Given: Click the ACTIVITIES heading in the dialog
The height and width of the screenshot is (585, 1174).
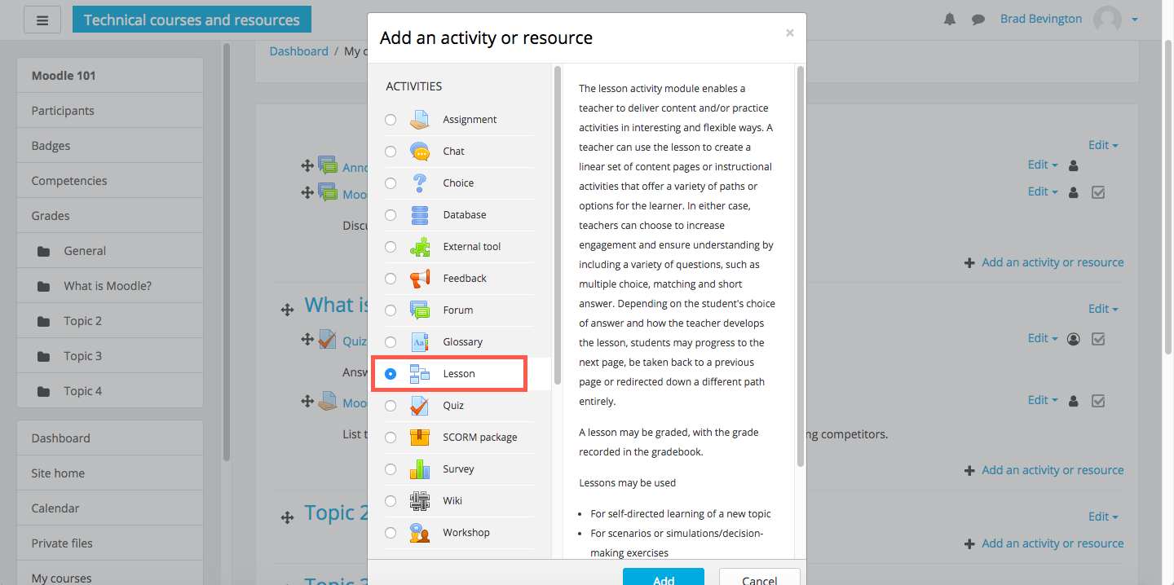Looking at the screenshot, I should (414, 86).
